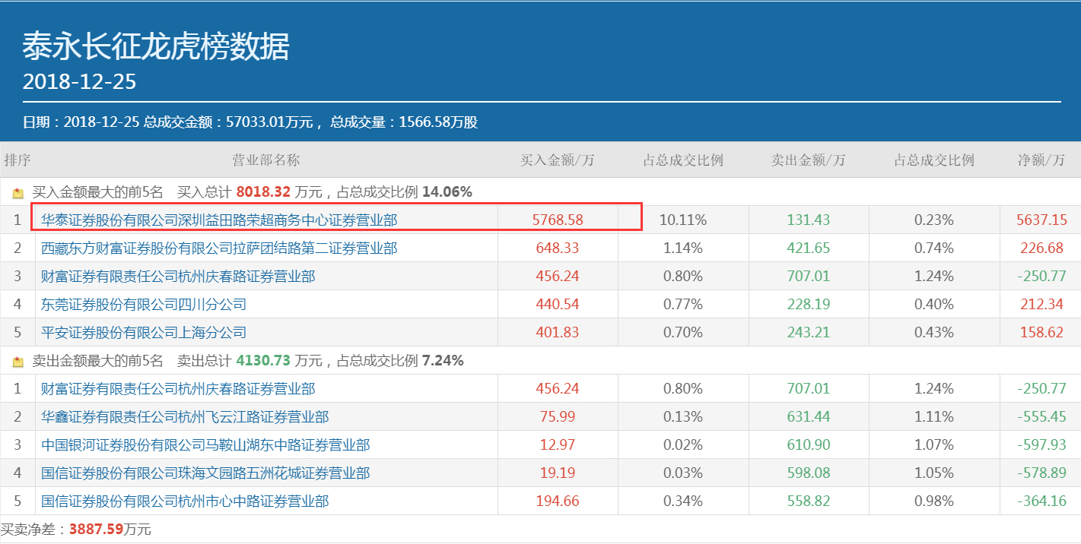Select the 14.06% total share figure

[x=447, y=192]
